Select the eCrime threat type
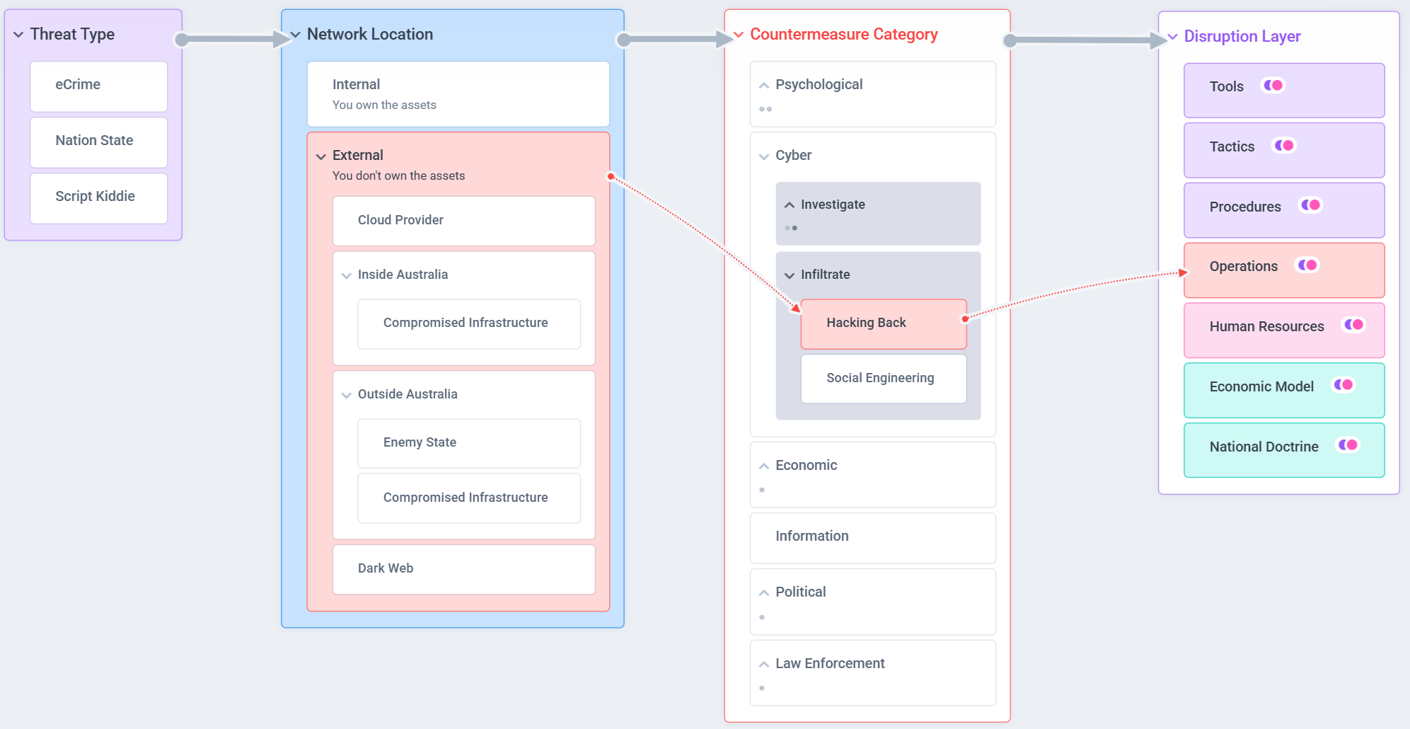Image resolution: width=1410 pixels, height=729 pixels. [x=98, y=86]
